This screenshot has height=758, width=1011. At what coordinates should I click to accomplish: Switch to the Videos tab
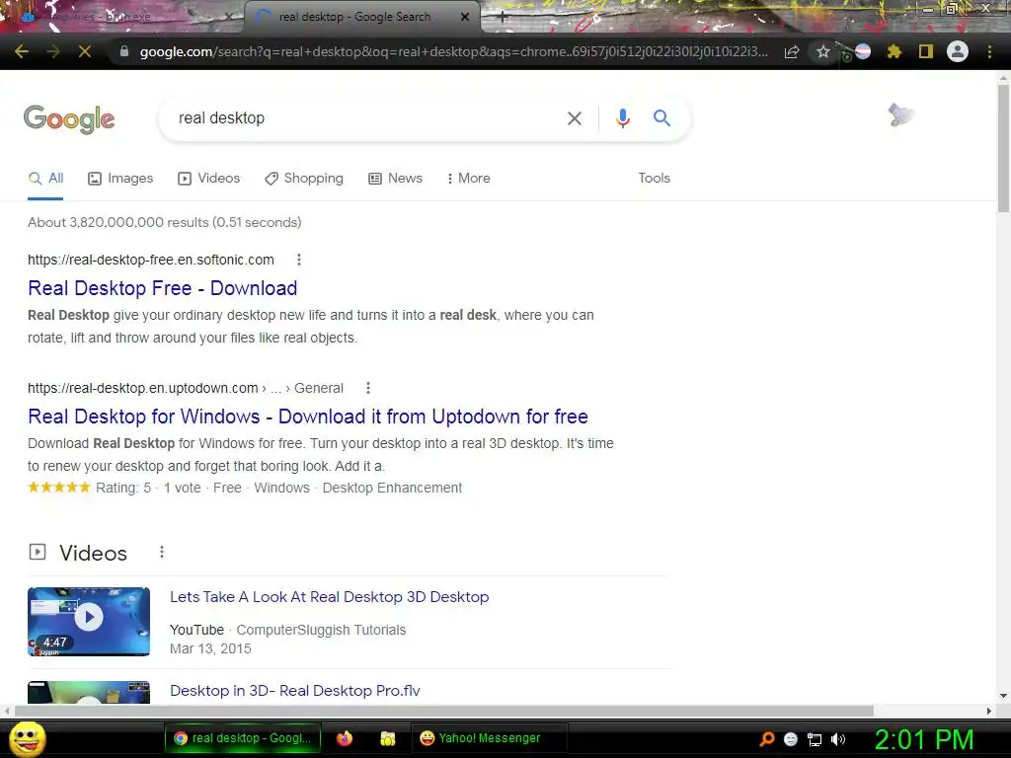tap(209, 179)
